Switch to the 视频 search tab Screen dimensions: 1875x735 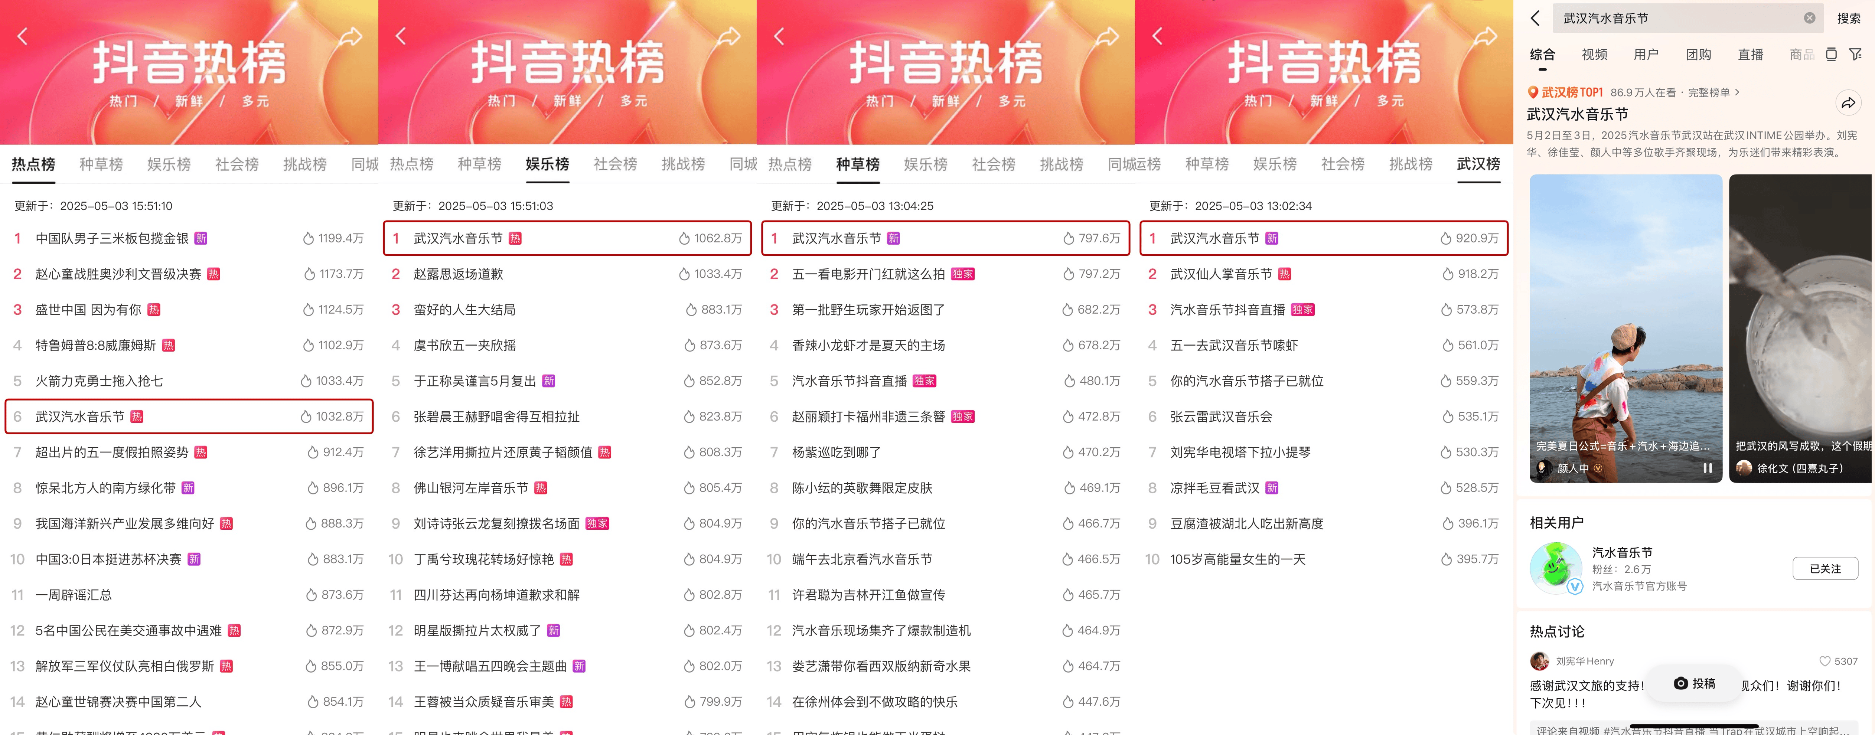(x=1594, y=55)
